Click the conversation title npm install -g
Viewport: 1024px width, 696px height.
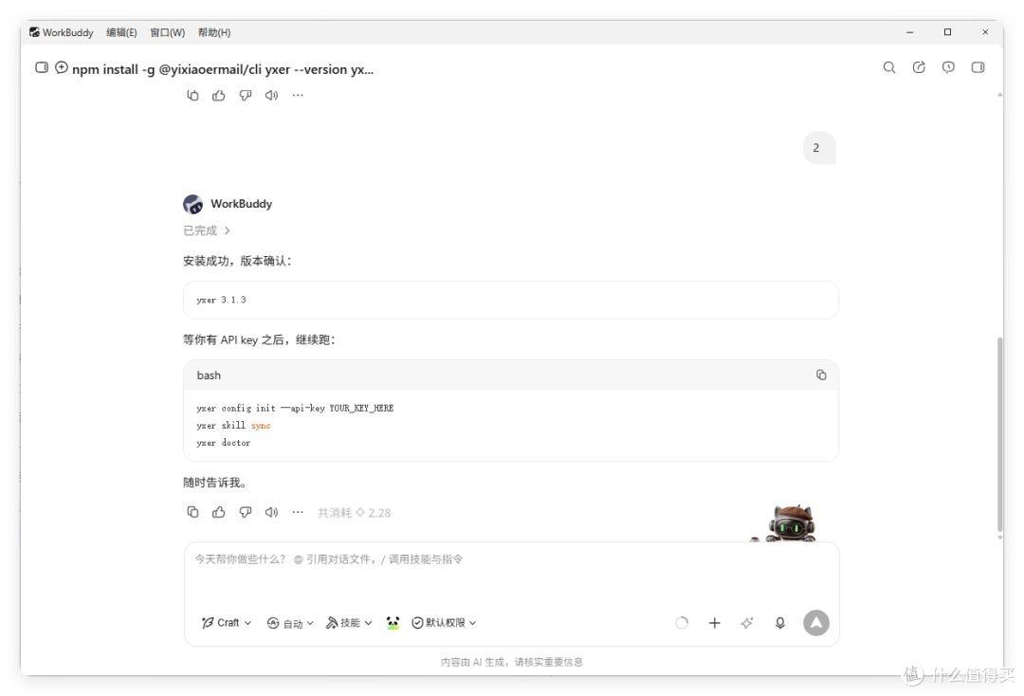(x=223, y=69)
